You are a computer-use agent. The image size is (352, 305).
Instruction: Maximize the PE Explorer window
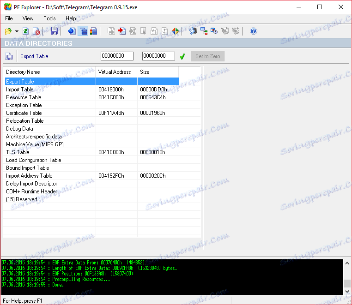point(320,7)
